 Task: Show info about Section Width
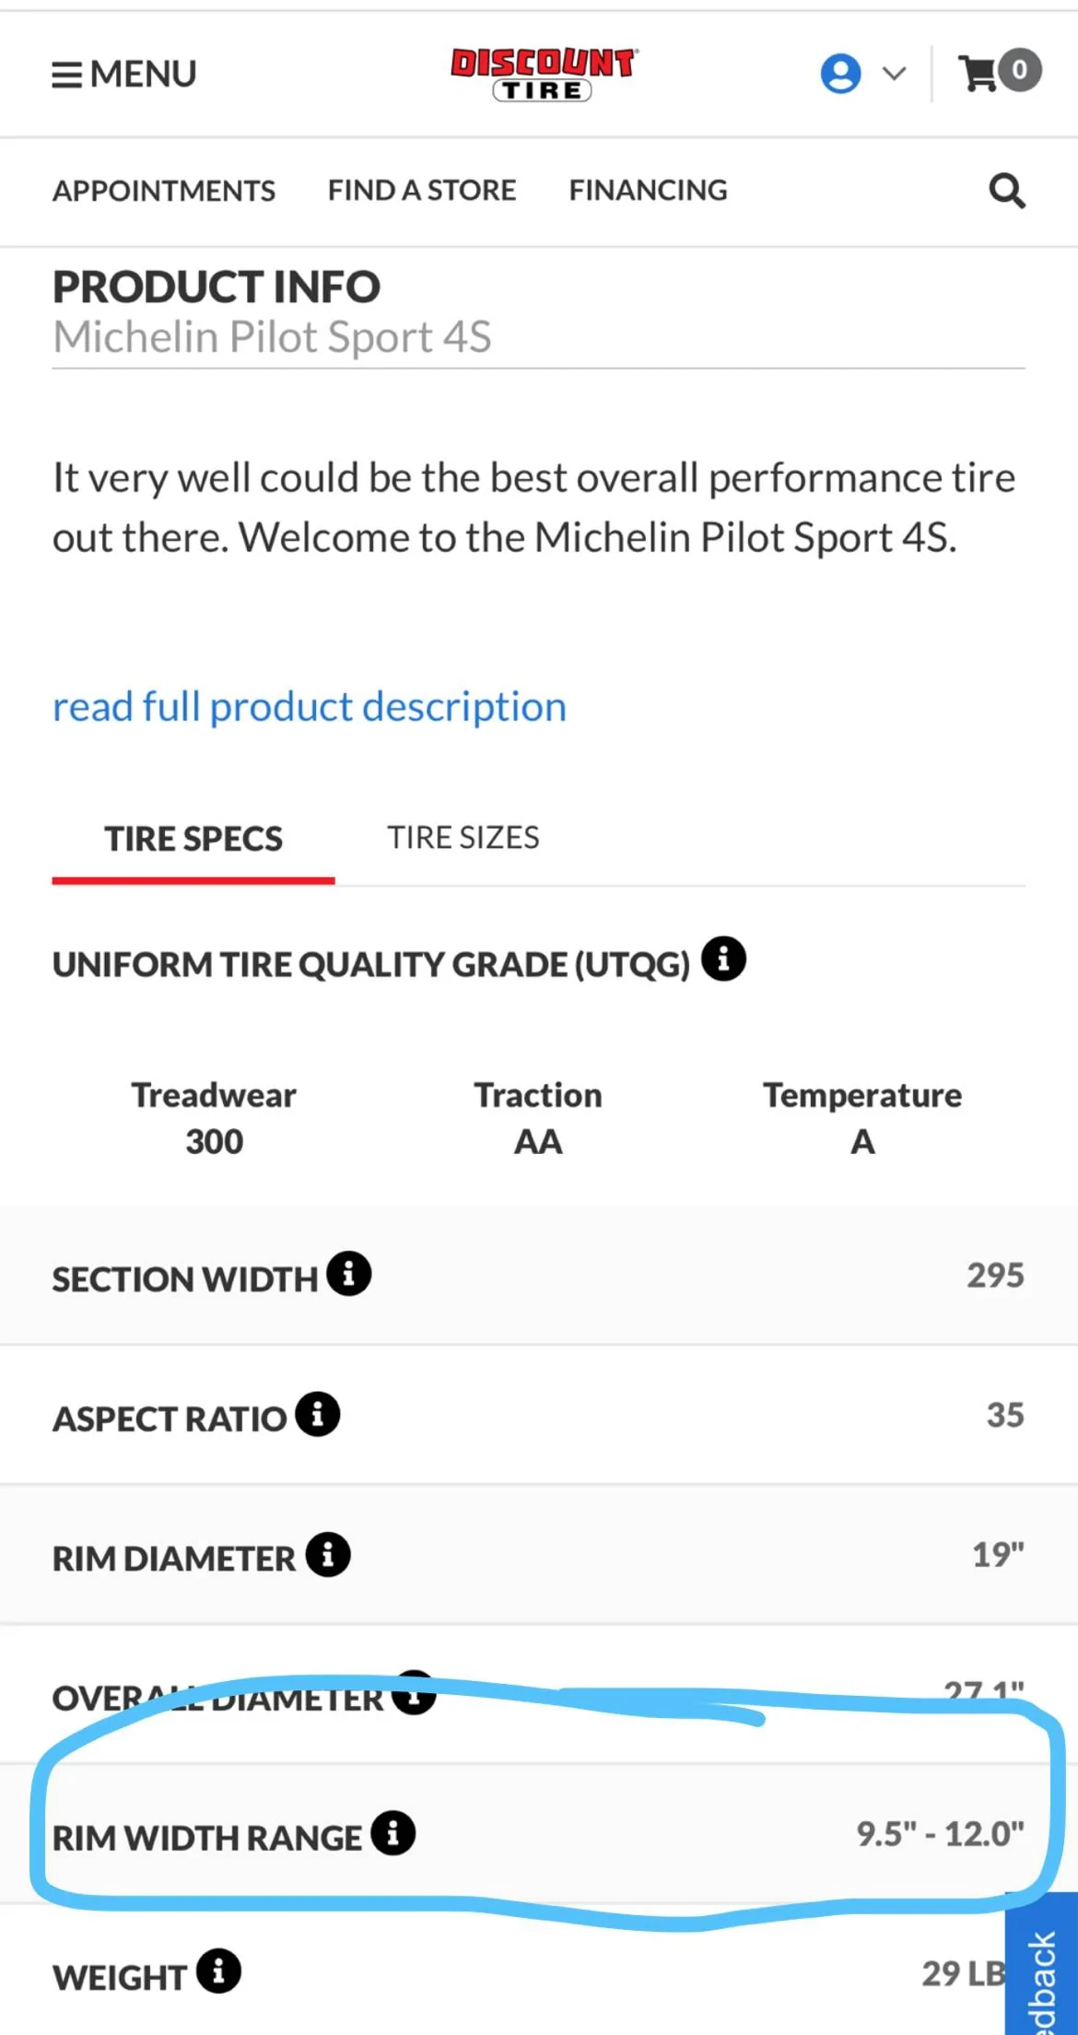349,1274
